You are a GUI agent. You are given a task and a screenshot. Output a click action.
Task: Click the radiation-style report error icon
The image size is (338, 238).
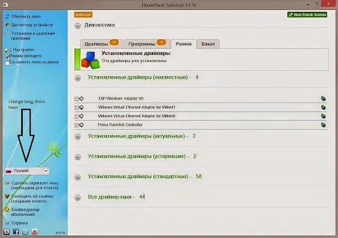tap(7, 196)
